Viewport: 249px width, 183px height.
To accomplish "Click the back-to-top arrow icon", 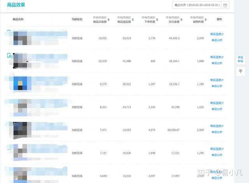I will point(240,71).
